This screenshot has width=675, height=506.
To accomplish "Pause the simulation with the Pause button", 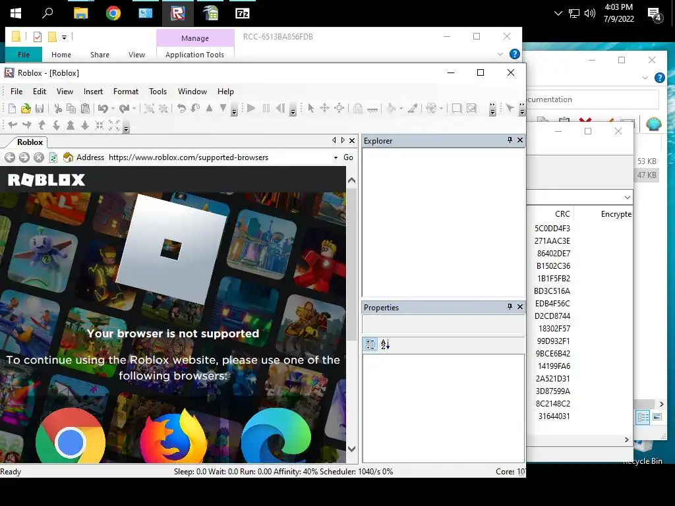I will coord(266,109).
